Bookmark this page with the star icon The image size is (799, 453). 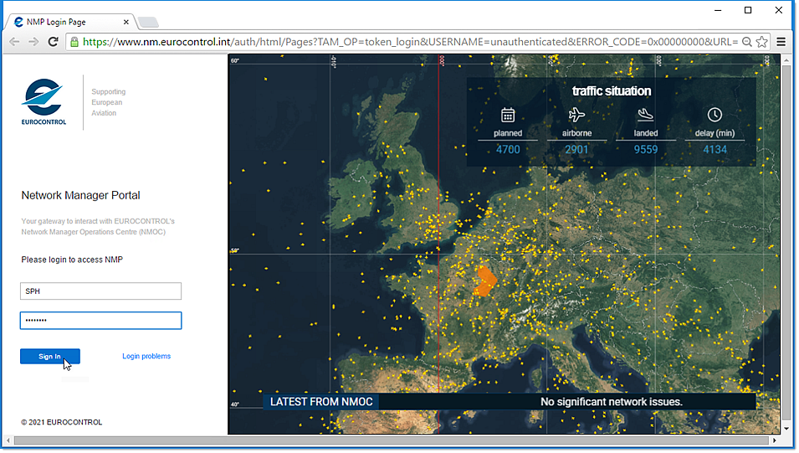point(761,41)
